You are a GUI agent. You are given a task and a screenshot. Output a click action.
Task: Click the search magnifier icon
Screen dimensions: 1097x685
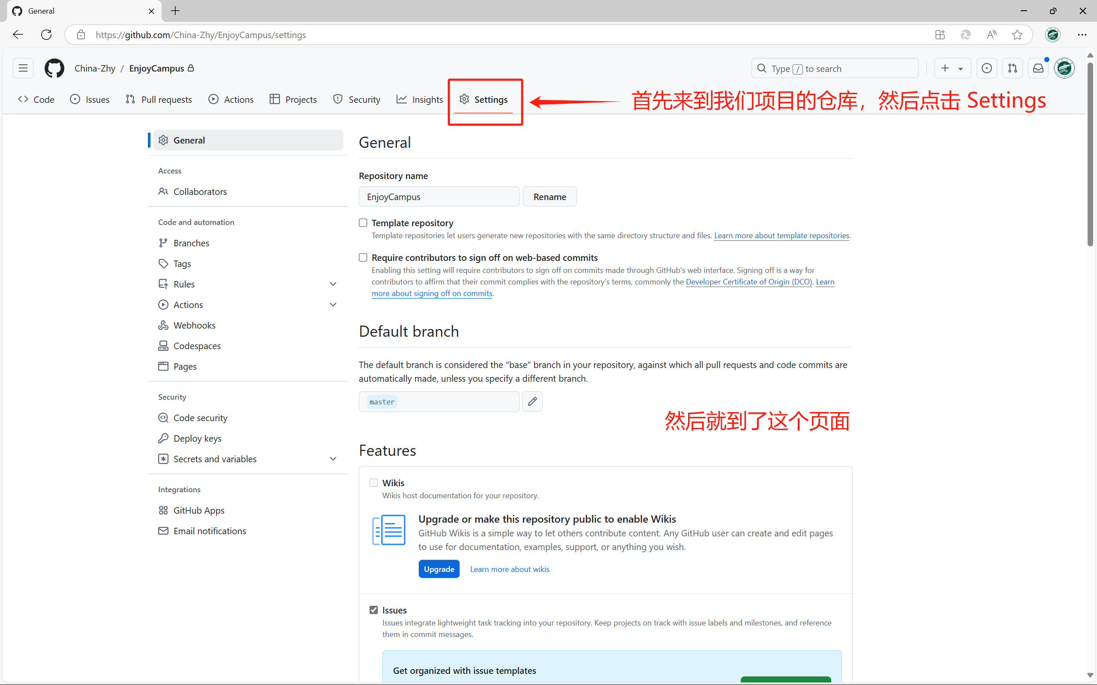click(x=762, y=69)
